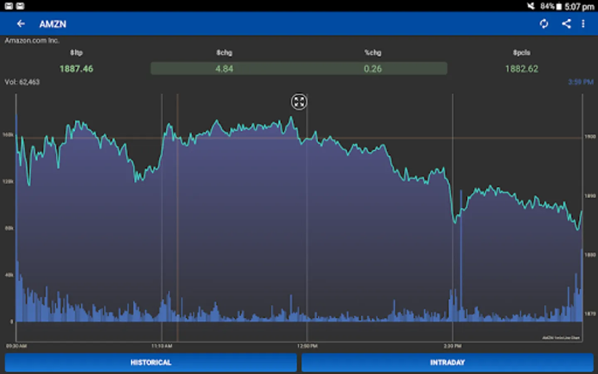Select the AMZN ticker title
This screenshot has width=598, height=374.
(53, 24)
